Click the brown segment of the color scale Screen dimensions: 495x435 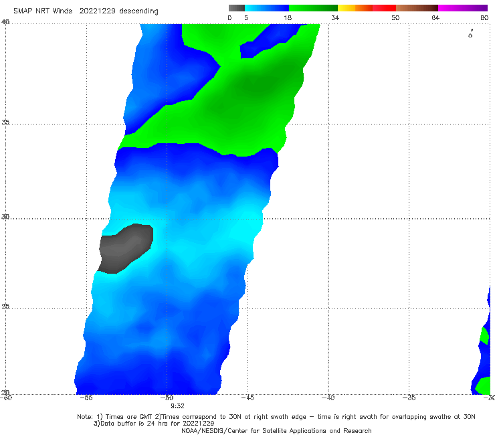(x=417, y=8)
